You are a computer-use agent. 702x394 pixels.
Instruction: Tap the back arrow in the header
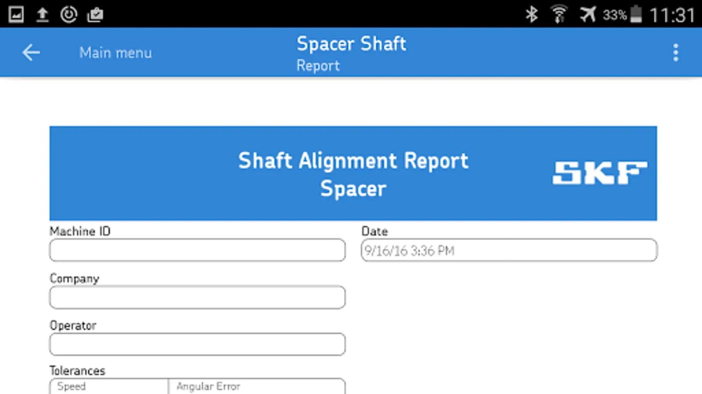pyautogui.click(x=31, y=53)
